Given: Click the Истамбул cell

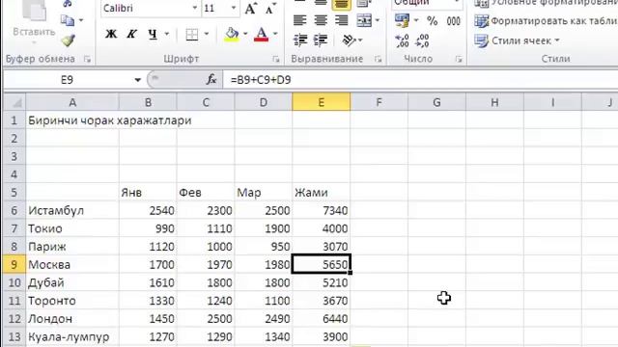Looking at the screenshot, I should pyautogui.click(x=72, y=210).
